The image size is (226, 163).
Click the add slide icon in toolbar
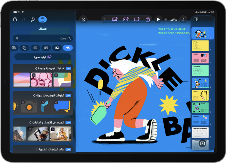coord(147,19)
